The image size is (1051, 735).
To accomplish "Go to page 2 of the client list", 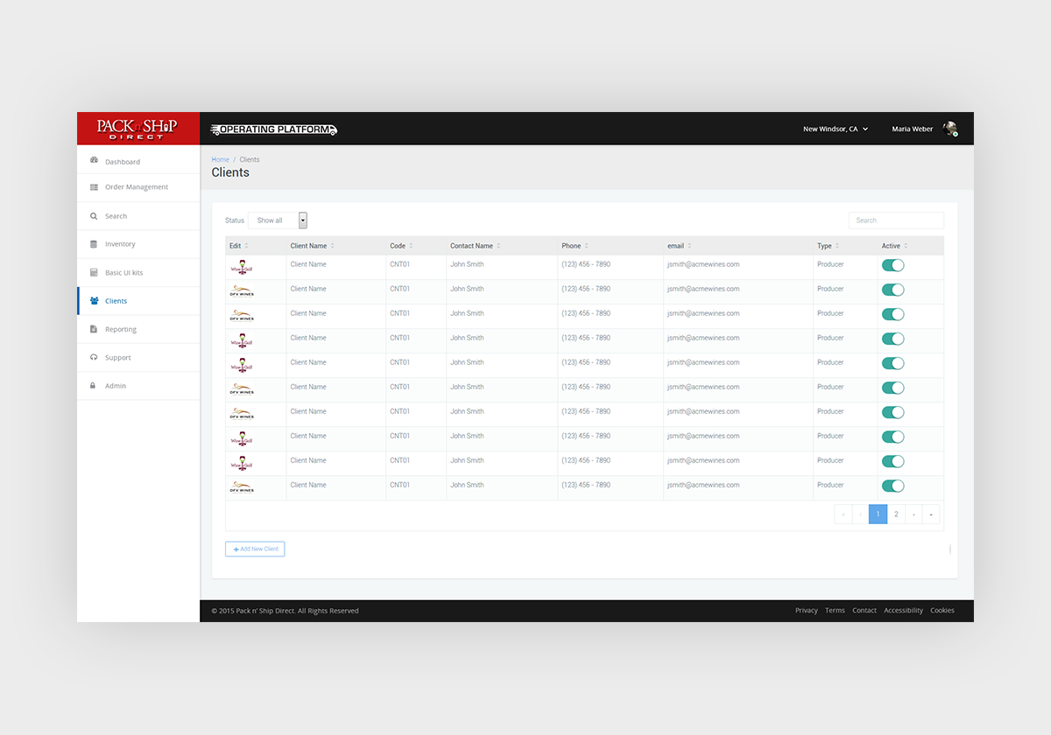I will click(896, 514).
